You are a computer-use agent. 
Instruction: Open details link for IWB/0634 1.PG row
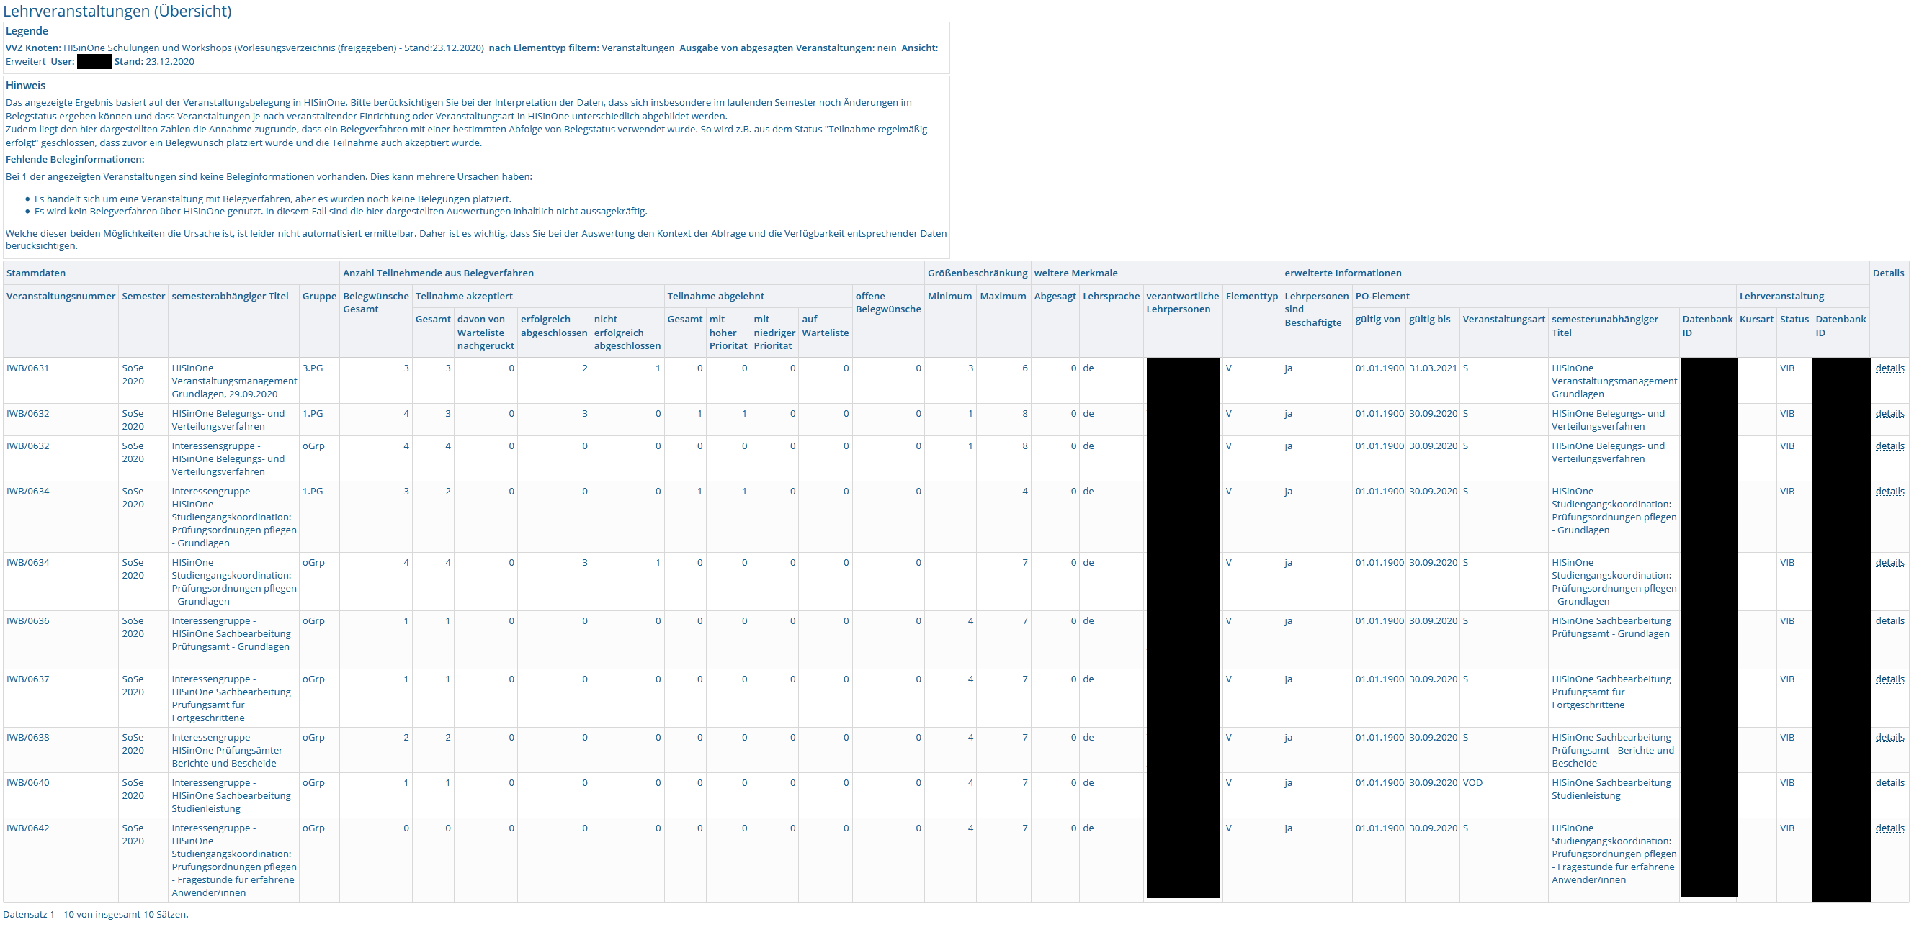1889,492
